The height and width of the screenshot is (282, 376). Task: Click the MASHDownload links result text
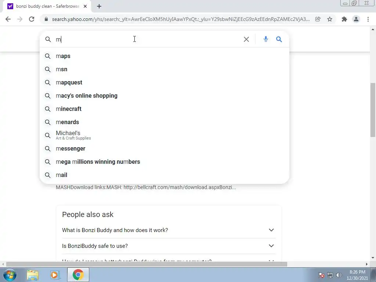146,187
